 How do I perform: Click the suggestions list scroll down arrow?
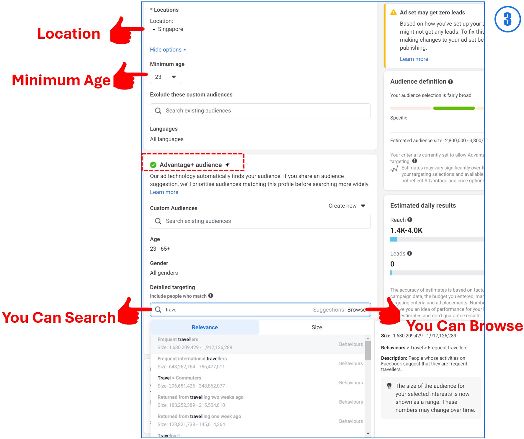(x=368, y=433)
